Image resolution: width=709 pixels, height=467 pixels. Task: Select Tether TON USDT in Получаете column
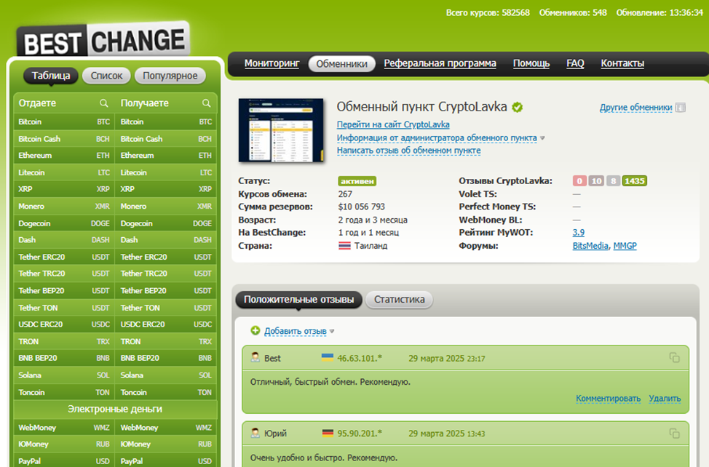tap(166, 308)
